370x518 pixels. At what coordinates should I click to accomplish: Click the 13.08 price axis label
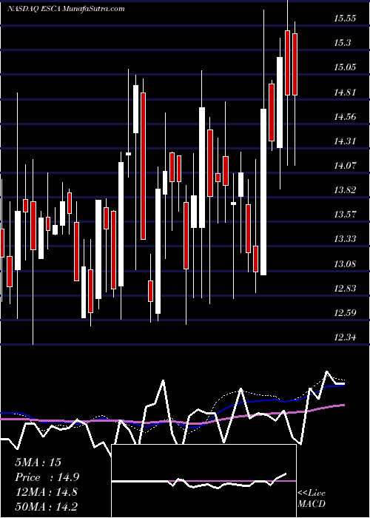(345, 264)
